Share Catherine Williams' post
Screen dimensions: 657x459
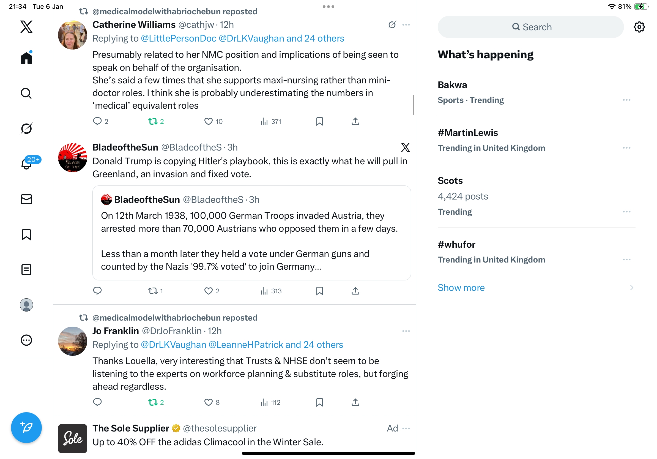pos(355,121)
